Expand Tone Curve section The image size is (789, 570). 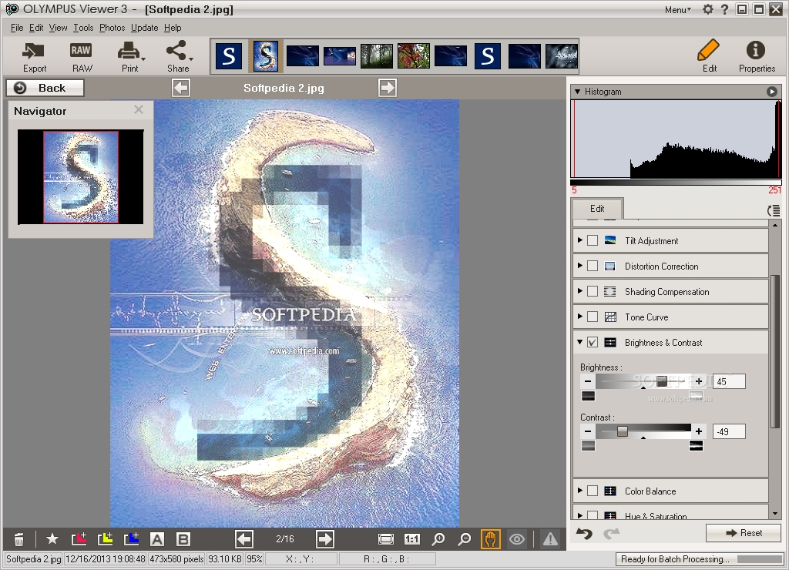pyautogui.click(x=579, y=317)
